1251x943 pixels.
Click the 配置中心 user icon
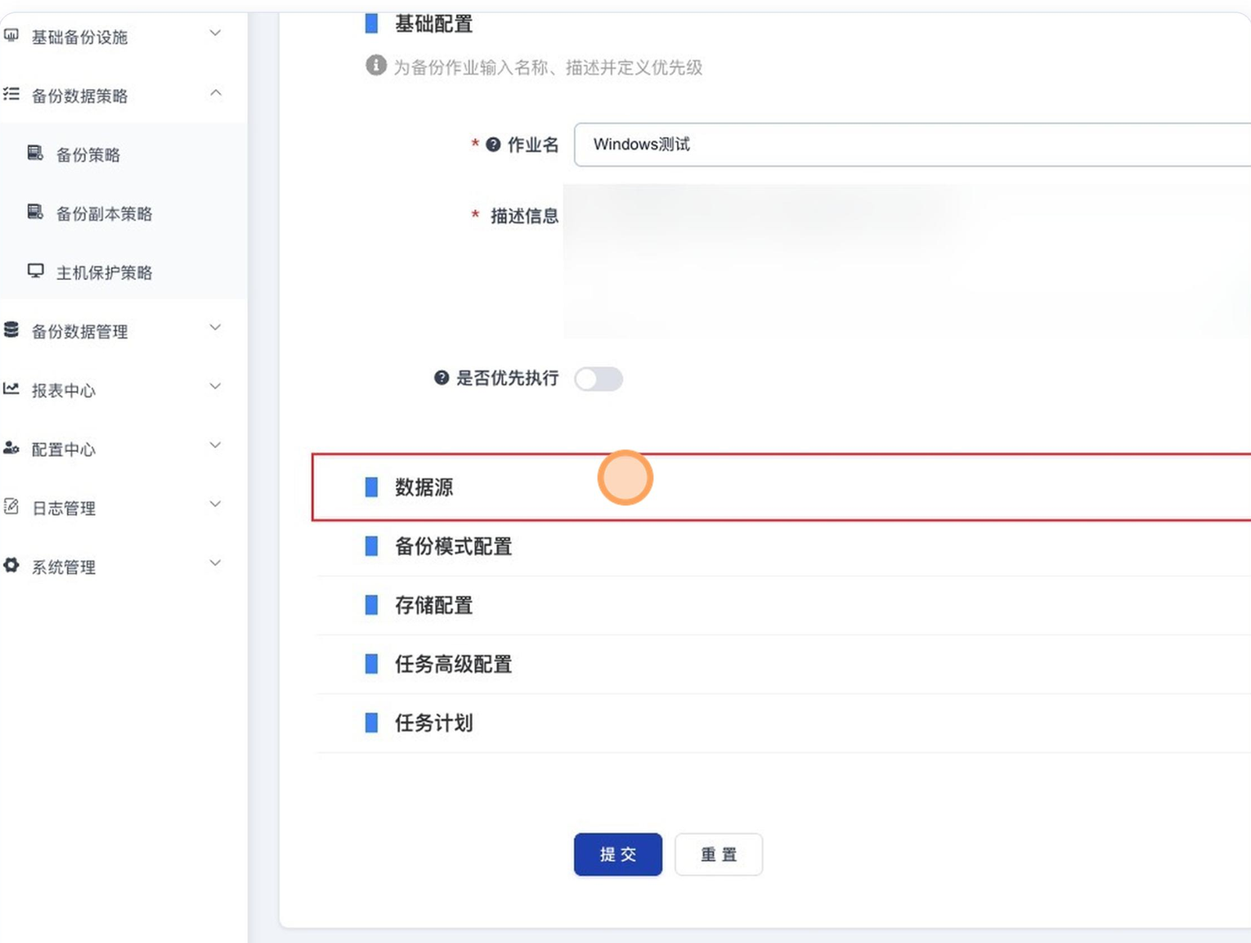click(11, 448)
